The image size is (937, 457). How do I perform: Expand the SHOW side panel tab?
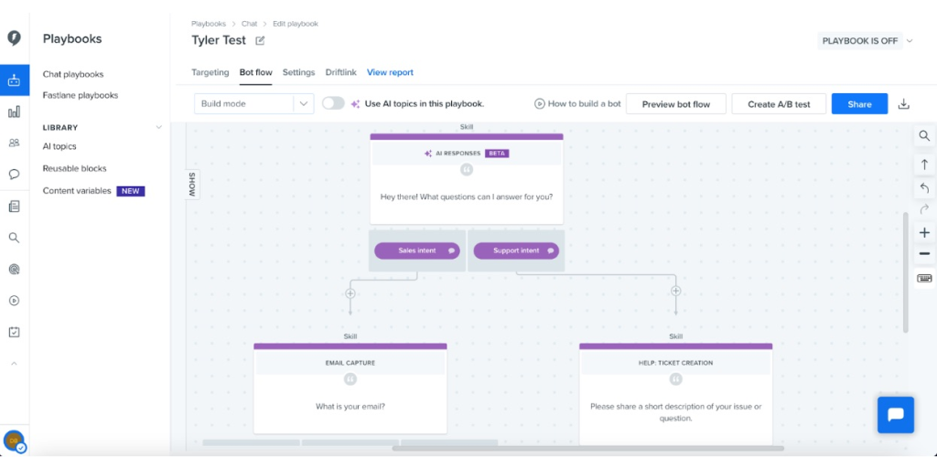pos(192,184)
